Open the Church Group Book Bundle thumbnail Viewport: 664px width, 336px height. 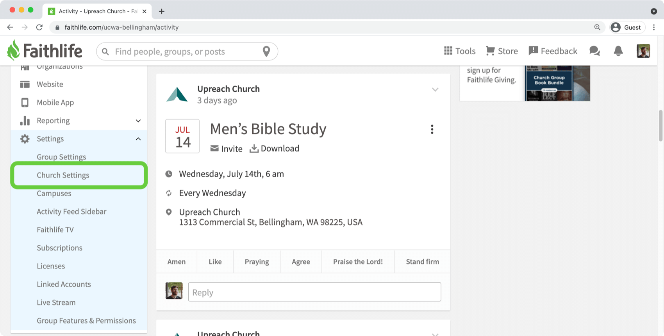[x=557, y=83]
